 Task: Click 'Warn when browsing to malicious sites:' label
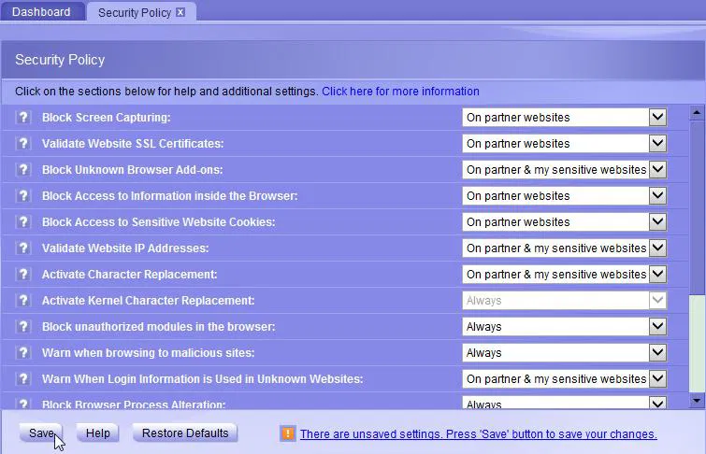(x=148, y=352)
